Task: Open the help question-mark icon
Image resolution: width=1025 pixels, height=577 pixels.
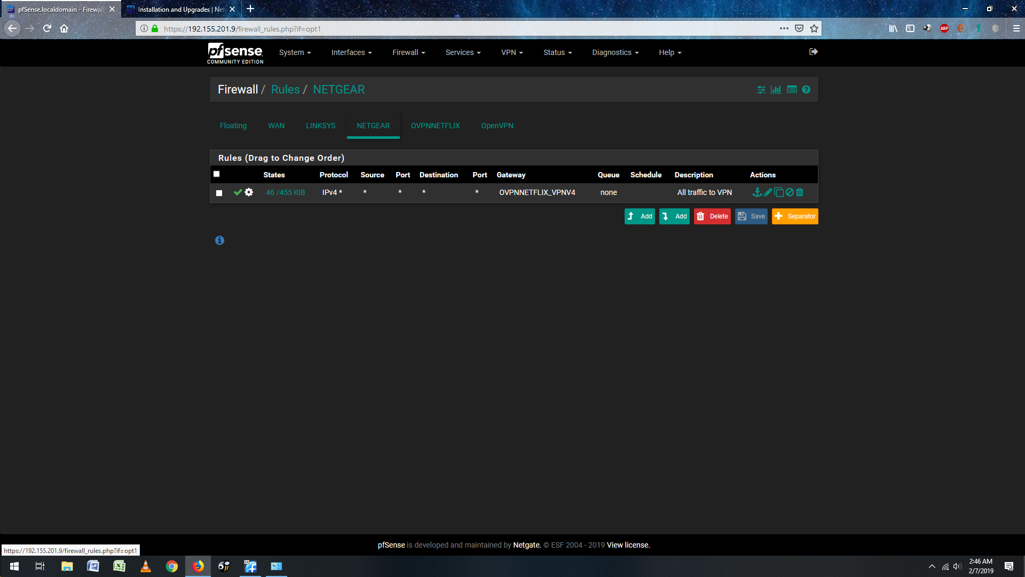Action: [x=806, y=90]
